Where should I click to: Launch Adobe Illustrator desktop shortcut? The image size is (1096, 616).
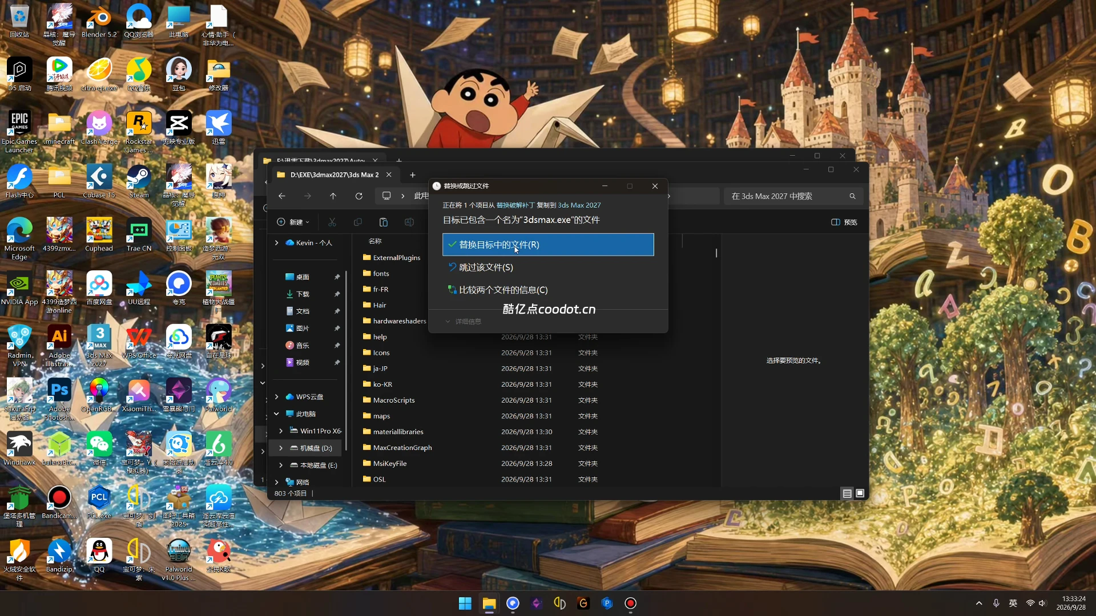click(x=59, y=346)
